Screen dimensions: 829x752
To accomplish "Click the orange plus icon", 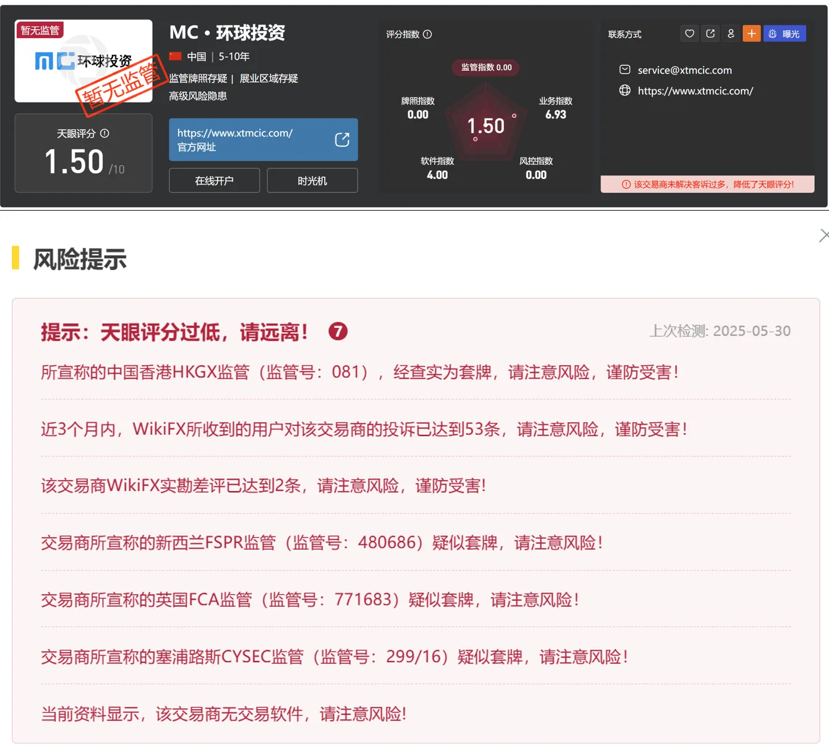I will click(x=752, y=34).
